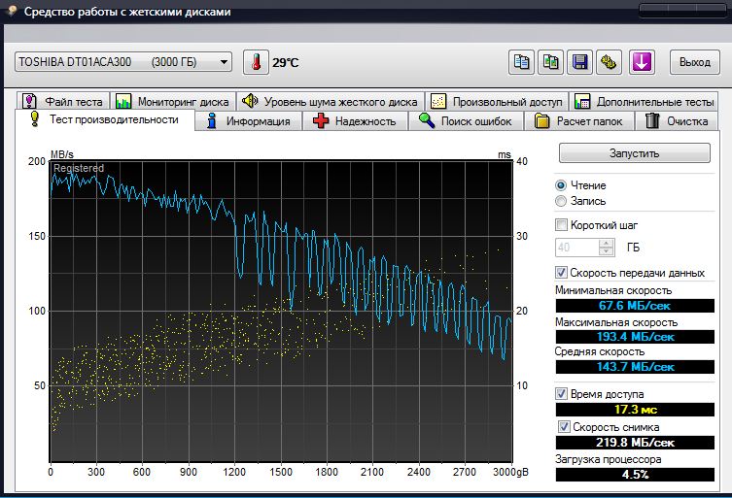Click the Запустить button
The image size is (732, 498).
634,153
